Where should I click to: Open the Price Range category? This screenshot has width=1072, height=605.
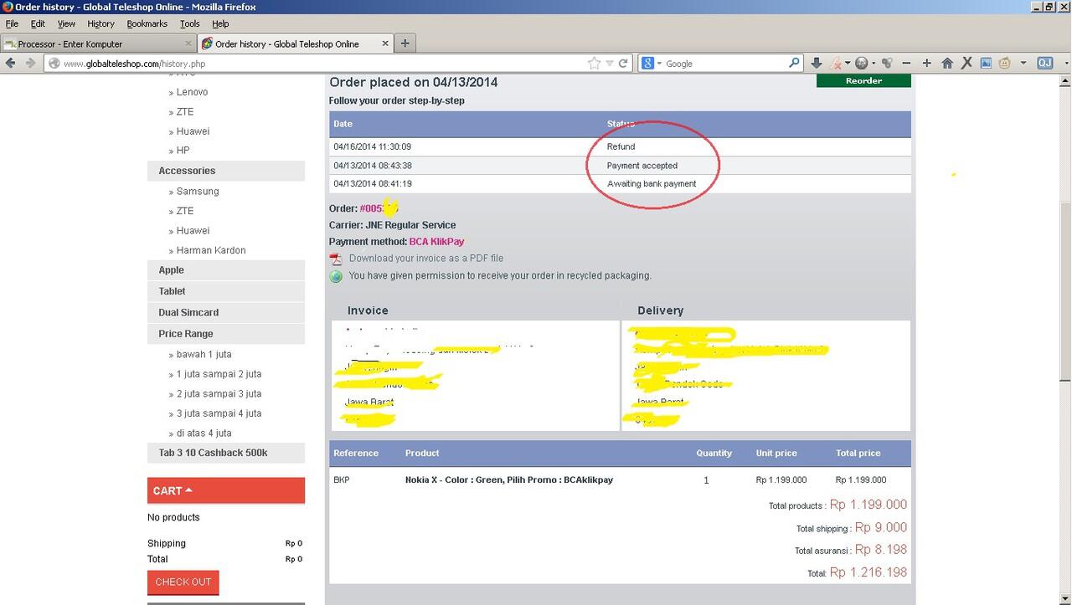click(226, 334)
